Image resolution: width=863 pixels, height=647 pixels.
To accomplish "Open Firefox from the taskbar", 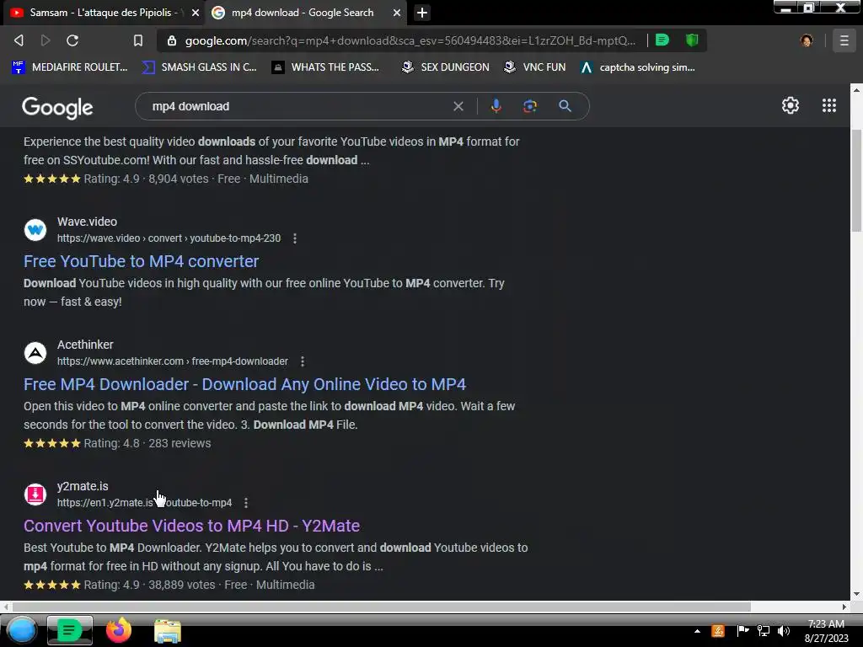I will (x=118, y=630).
